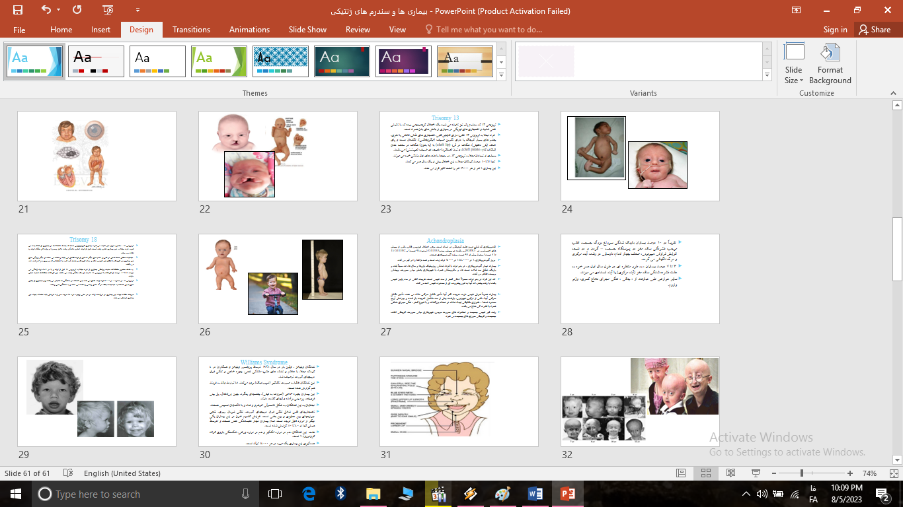Image resolution: width=903 pixels, height=507 pixels.
Task: Start slideshow from beginning via toolbar icon
Action: pyautogui.click(x=108, y=11)
